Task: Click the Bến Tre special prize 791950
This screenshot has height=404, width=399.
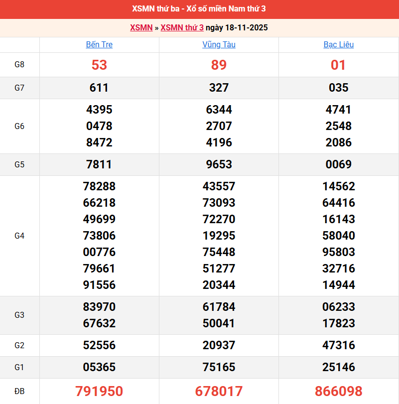Action: tap(99, 391)
